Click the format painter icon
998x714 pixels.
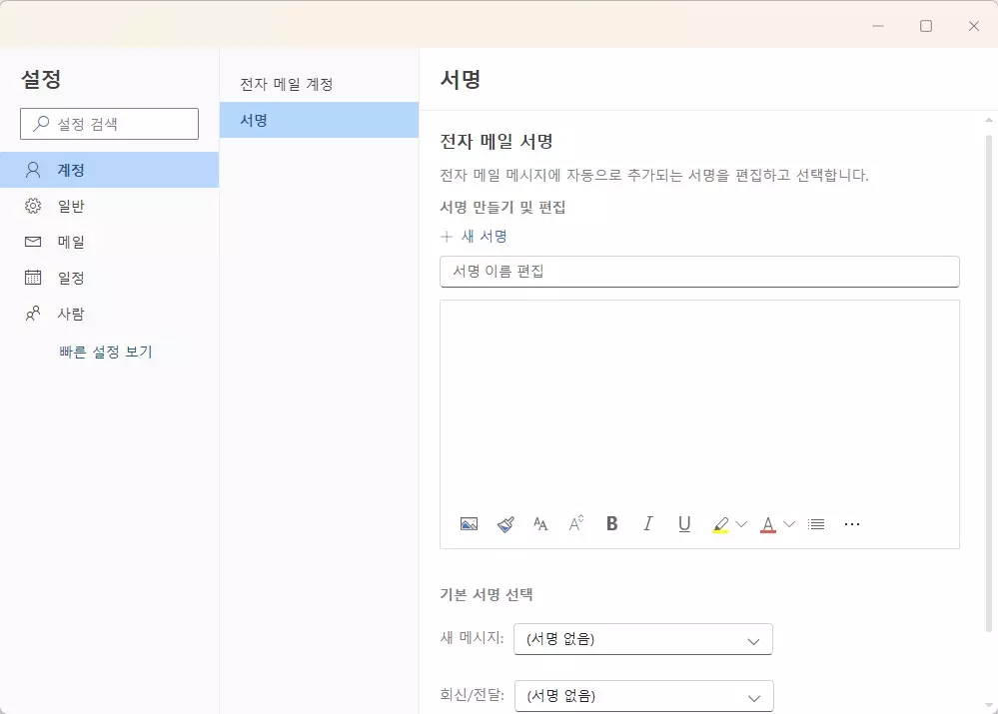click(505, 523)
